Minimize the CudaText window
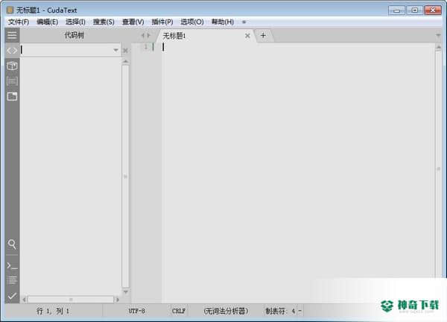 396,10
